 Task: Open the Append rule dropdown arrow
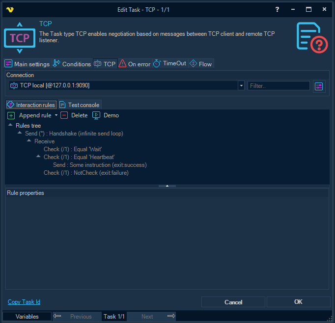(x=56, y=115)
